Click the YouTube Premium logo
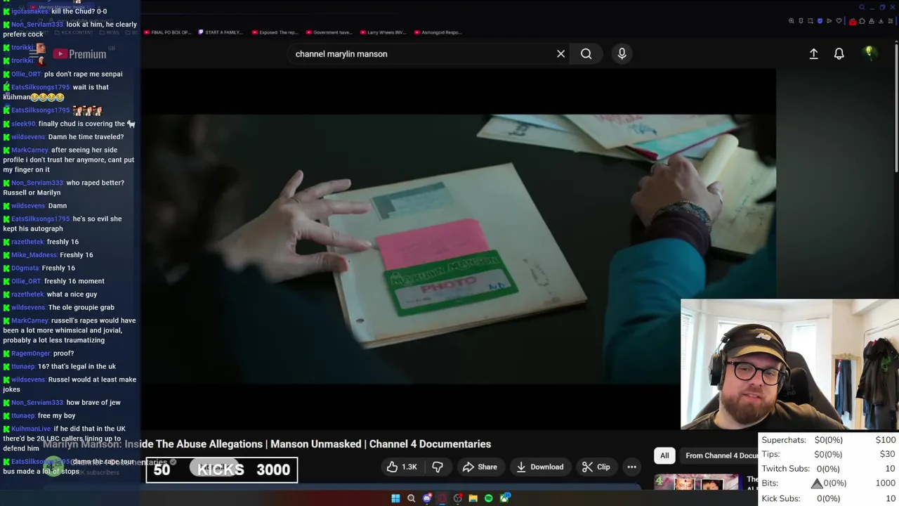This screenshot has width=899, height=506. point(79,54)
